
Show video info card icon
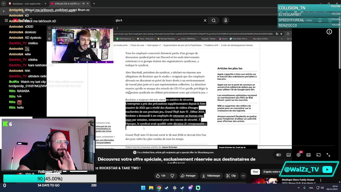[329, 32]
